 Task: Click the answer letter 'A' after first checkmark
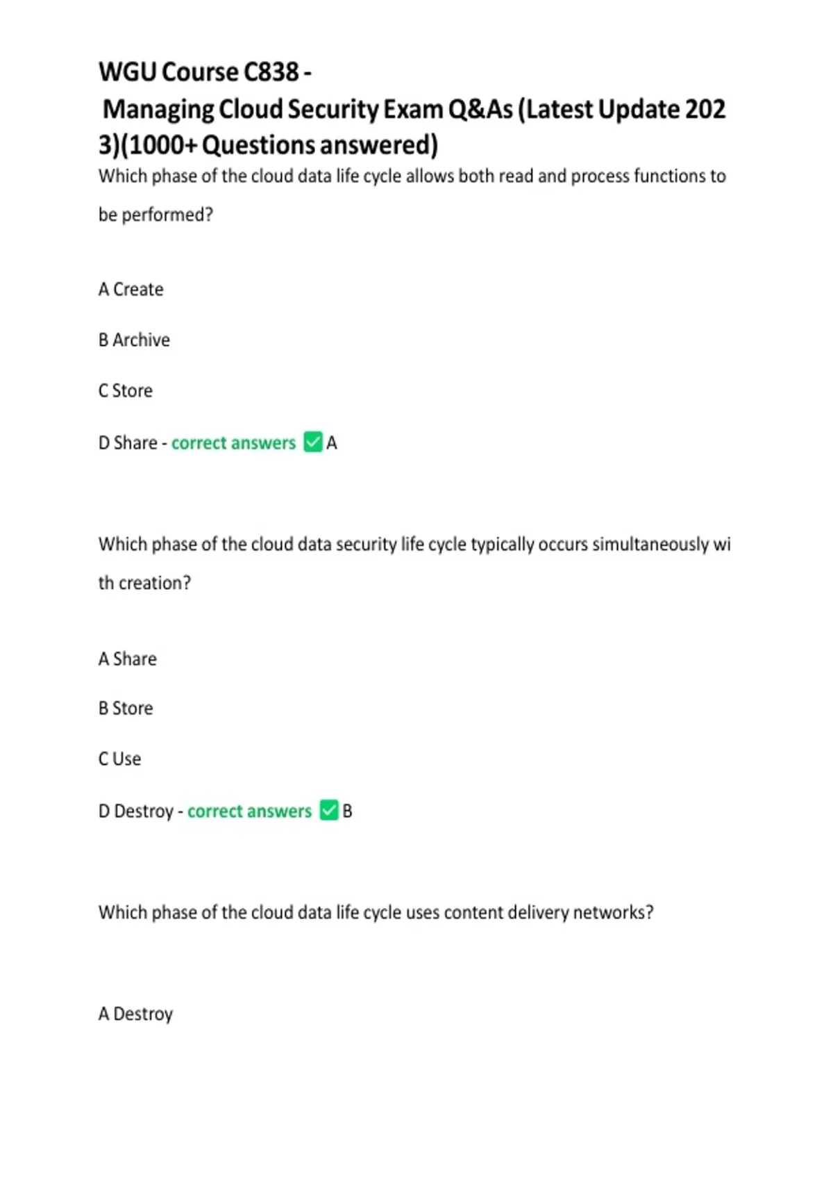(332, 443)
